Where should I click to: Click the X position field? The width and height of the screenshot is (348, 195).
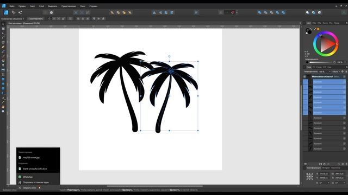pyautogui.click(x=324, y=174)
